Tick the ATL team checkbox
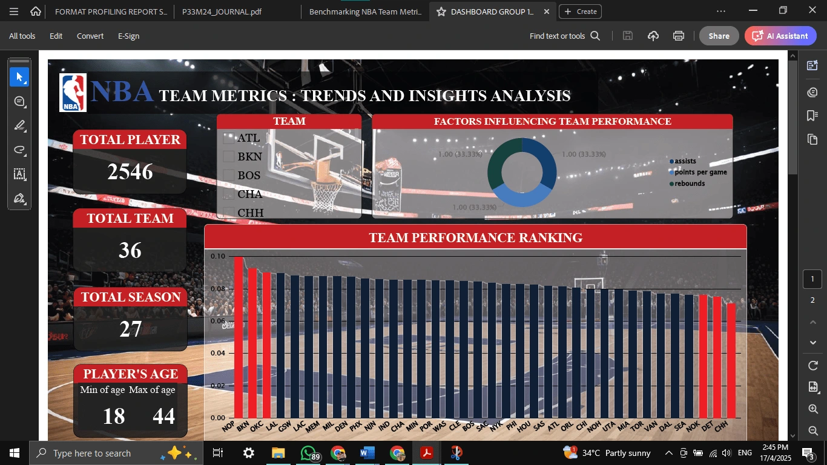 click(228, 138)
